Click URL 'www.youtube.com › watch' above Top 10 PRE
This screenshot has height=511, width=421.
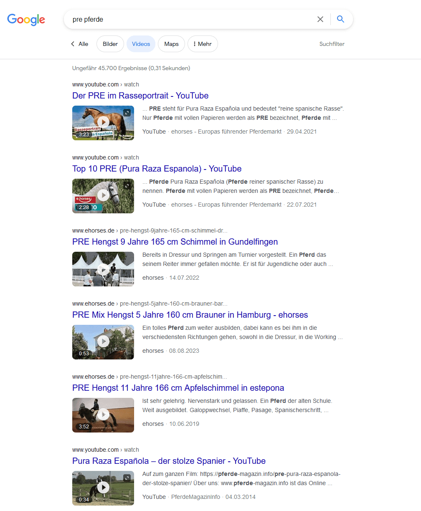[x=106, y=157]
